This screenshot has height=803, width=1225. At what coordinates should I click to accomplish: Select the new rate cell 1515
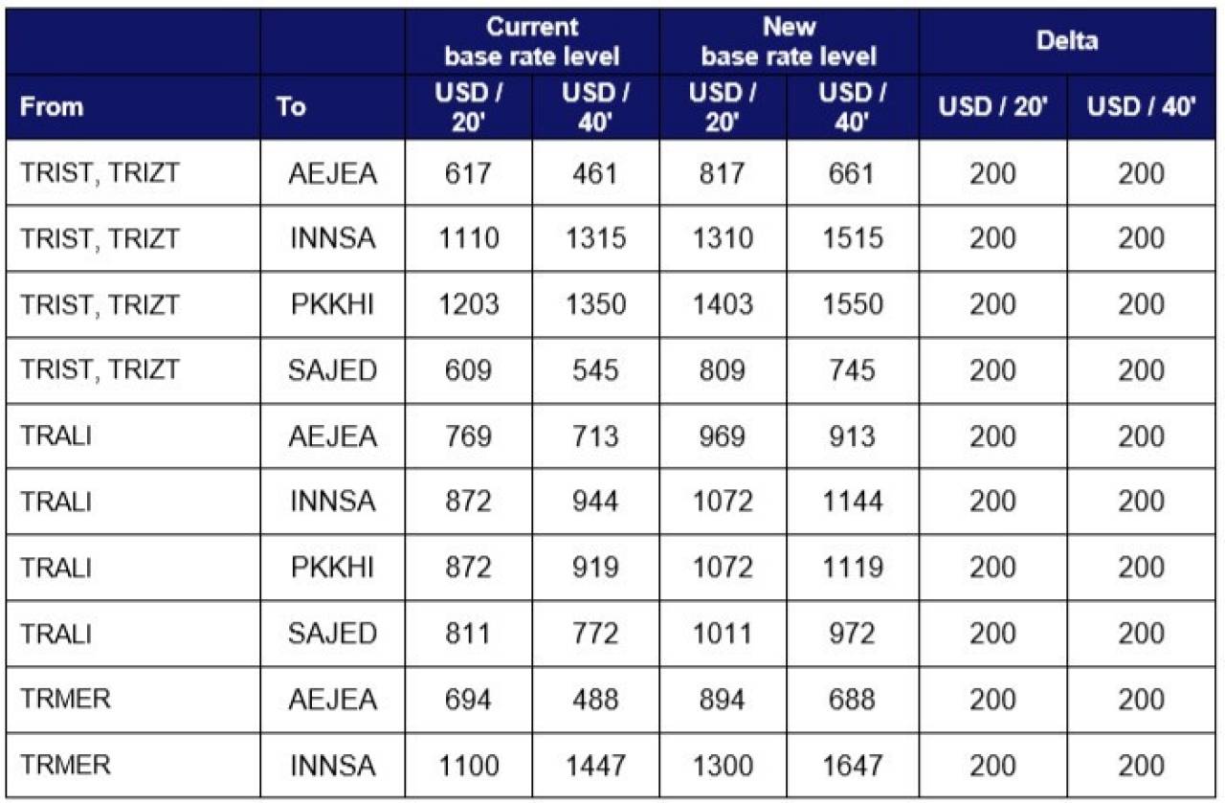(852, 238)
